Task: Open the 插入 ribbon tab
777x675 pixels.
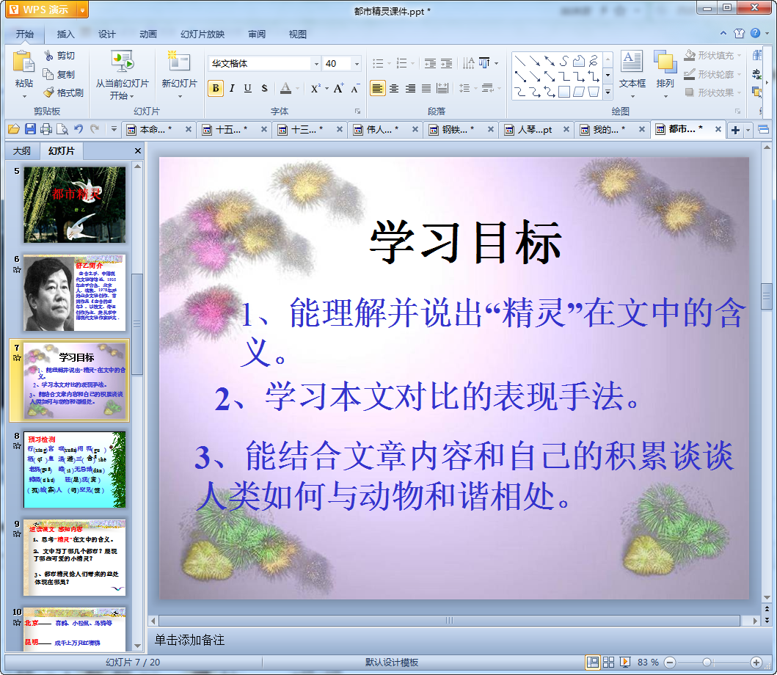Action: tap(65, 34)
